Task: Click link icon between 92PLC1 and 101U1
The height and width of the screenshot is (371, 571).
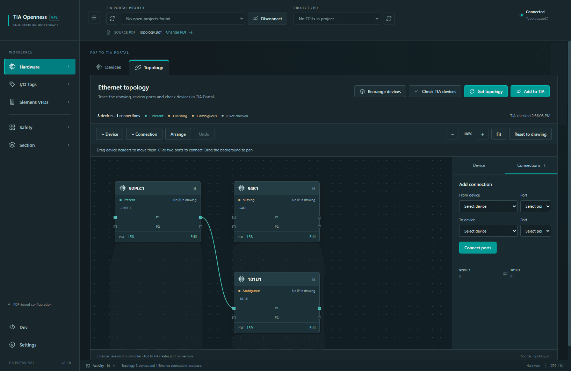Action: (505, 273)
